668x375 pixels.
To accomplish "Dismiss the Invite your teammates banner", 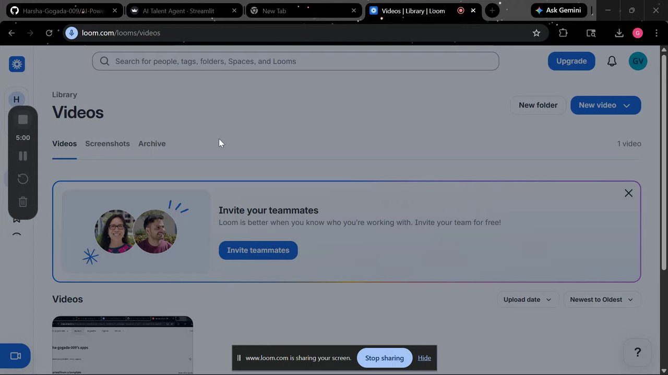I will click(628, 193).
